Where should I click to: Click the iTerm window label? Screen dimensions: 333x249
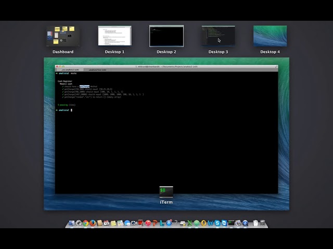pos(166,202)
